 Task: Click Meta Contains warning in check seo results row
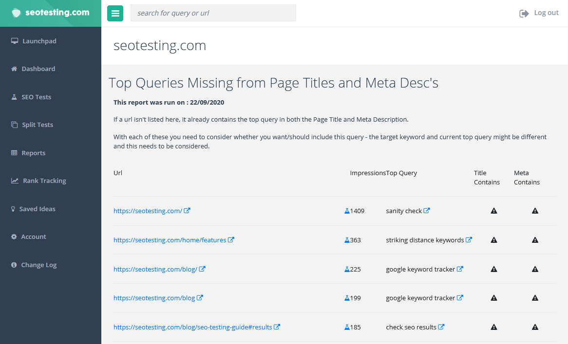(535, 327)
